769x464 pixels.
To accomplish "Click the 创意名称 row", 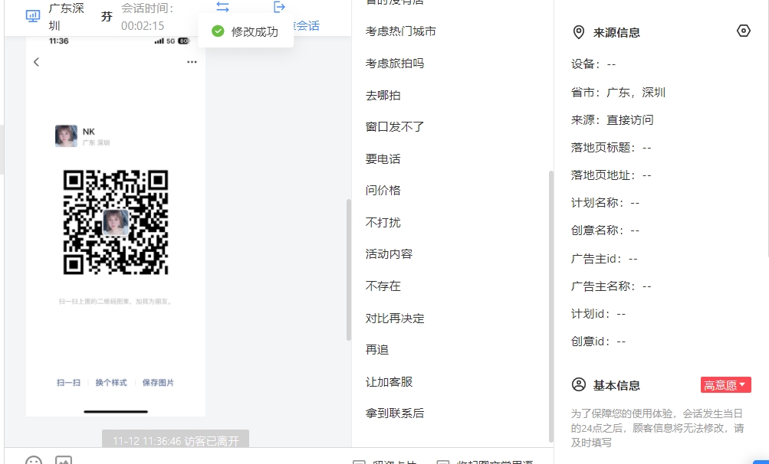I will click(605, 230).
